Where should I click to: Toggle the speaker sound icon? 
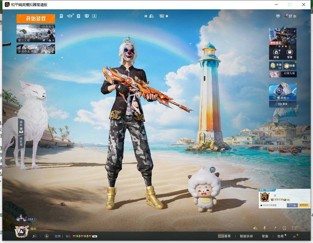pyautogui.click(x=255, y=228)
